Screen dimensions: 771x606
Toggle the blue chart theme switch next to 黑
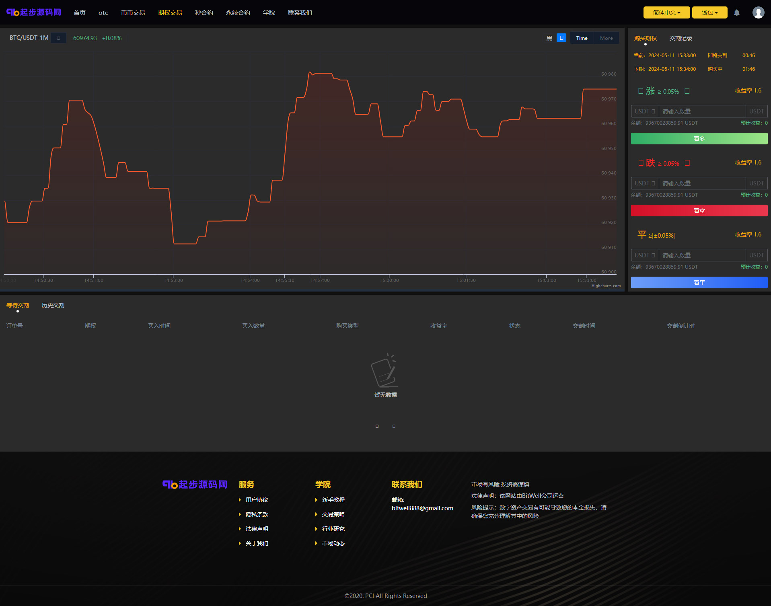pyautogui.click(x=561, y=38)
